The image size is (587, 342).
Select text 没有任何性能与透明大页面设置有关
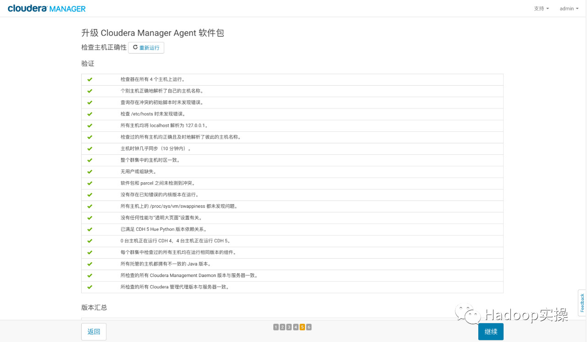click(161, 218)
